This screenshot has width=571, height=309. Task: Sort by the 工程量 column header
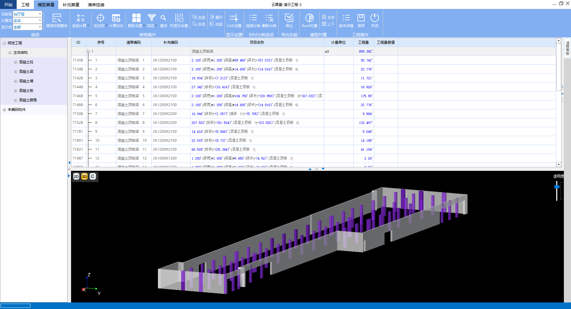(x=363, y=42)
